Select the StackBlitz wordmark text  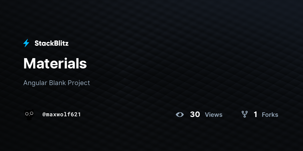click(52, 43)
